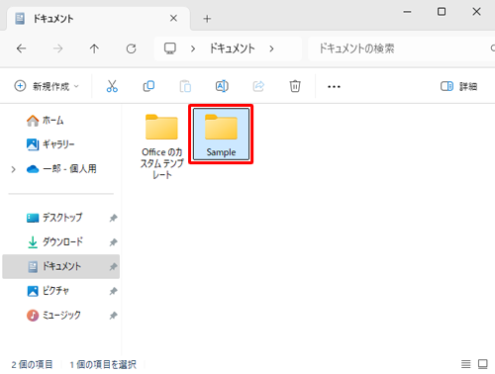Open ホーム in the navigation pane
Screen dimensions: 495x374
[45, 121]
